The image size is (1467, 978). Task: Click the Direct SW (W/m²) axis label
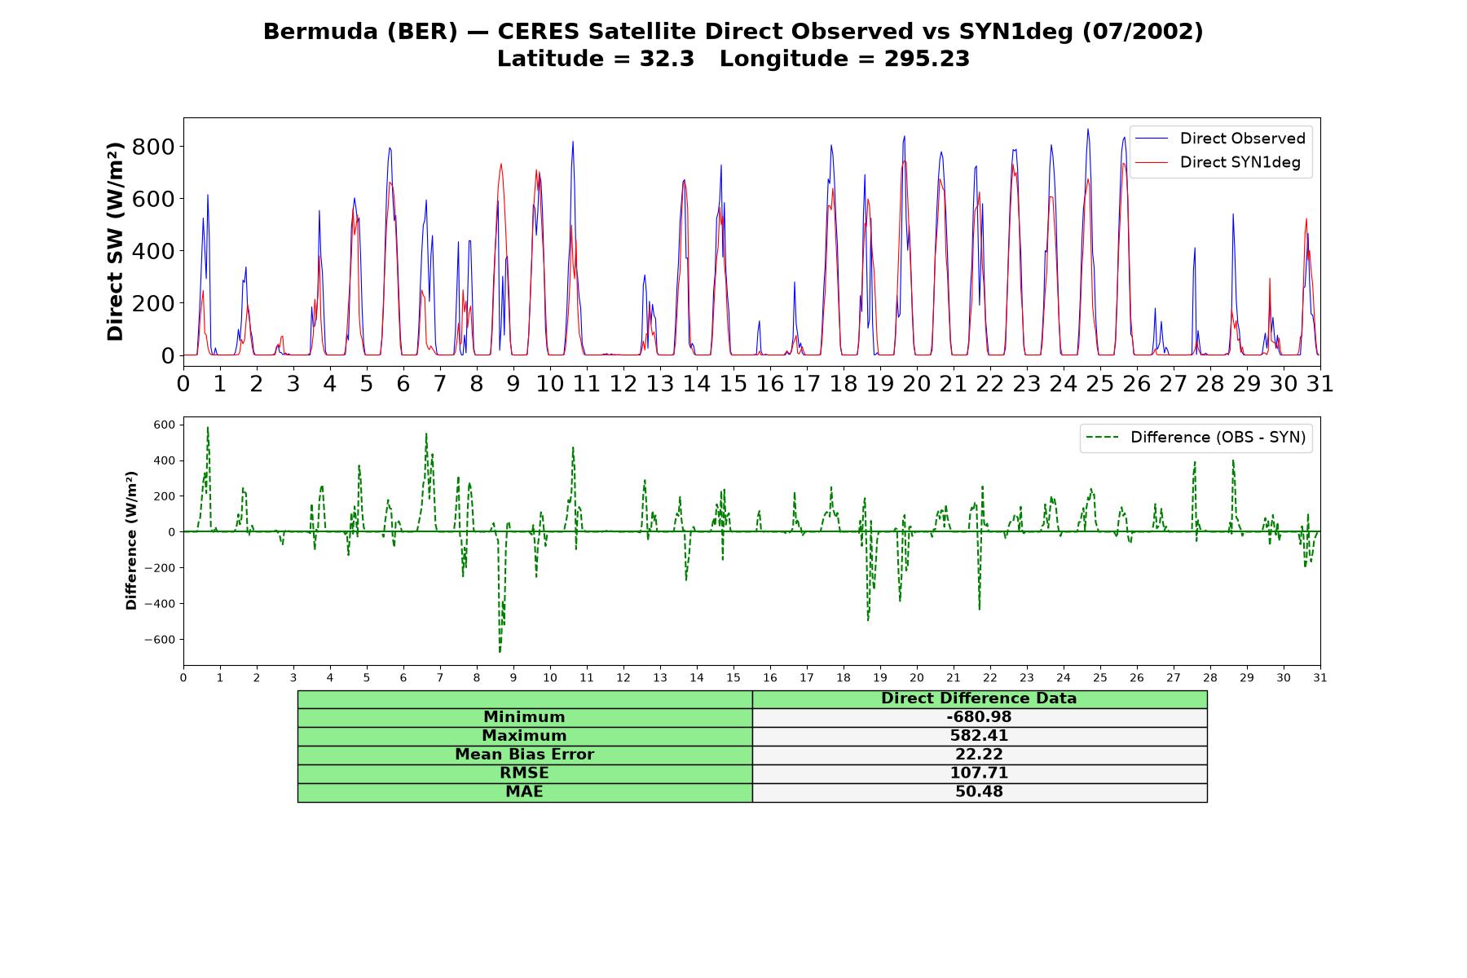[x=115, y=241]
